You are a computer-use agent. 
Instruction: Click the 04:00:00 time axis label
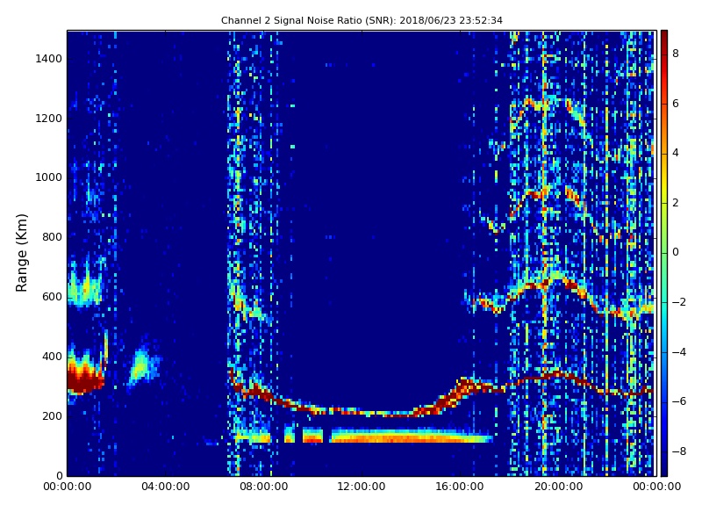tap(165, 487)
